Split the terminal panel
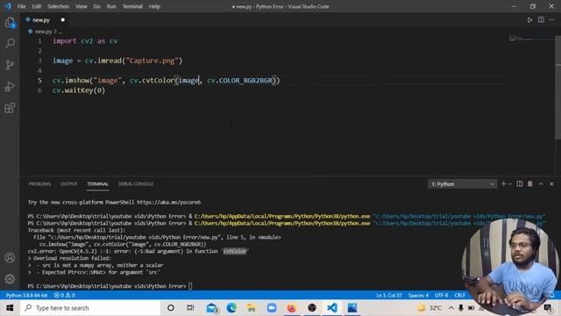The height and width of the screenshot is (316, 561). tap(520, 183)
